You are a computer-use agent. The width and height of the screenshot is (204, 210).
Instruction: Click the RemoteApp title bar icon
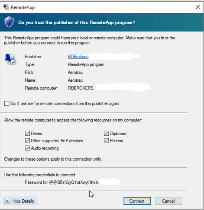pos(6,7)
